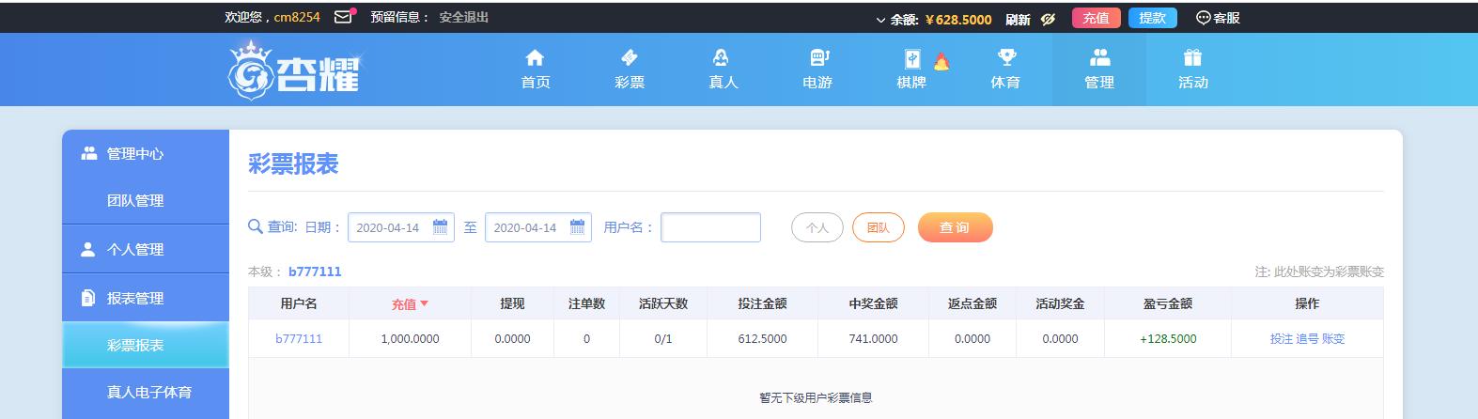Click 安全退出 to log out
The image size is (1478, 419).
point(463,17)
